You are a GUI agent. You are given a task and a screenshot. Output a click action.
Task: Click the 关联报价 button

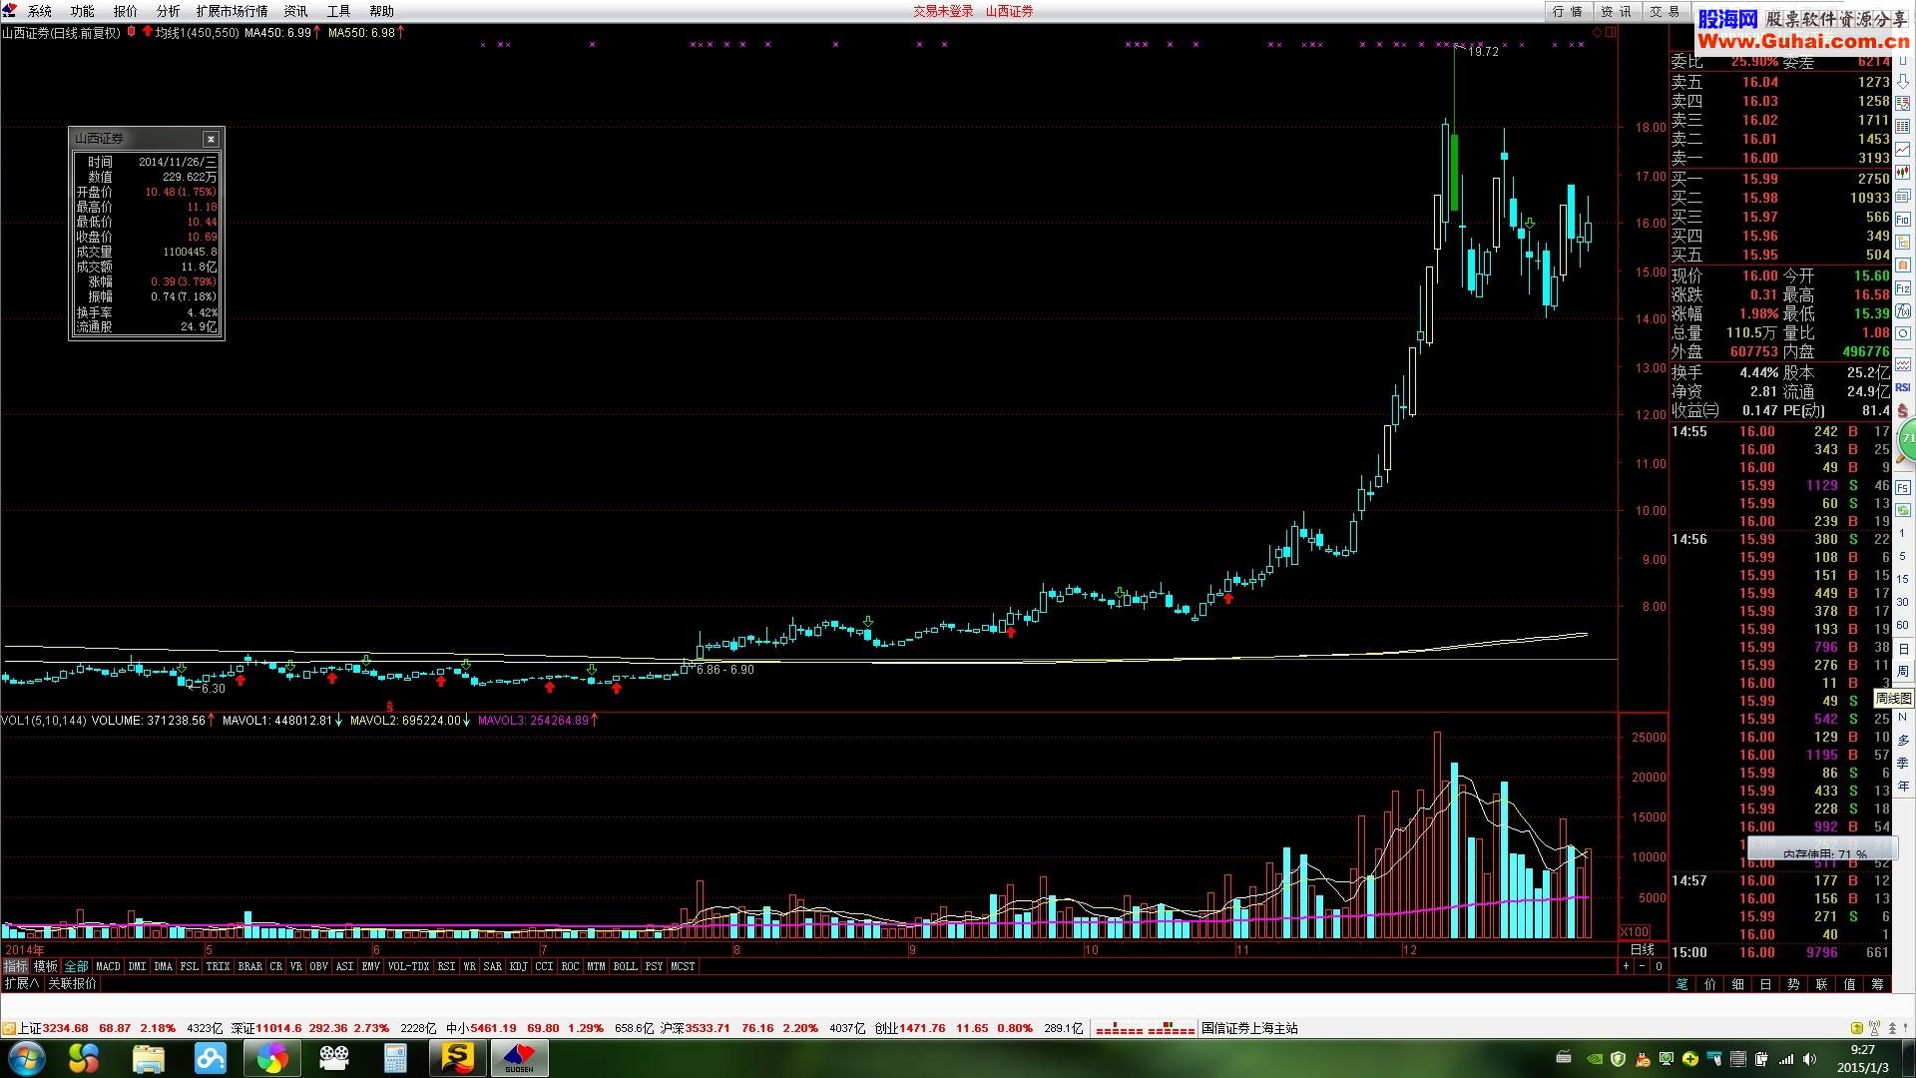pyautogui.click(x=73, y=983)
